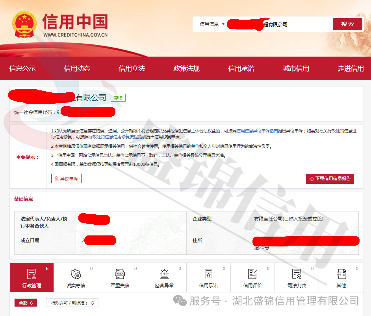
Task: Click the 异议申诉 appeal button
Action: [x=66, y=178]
